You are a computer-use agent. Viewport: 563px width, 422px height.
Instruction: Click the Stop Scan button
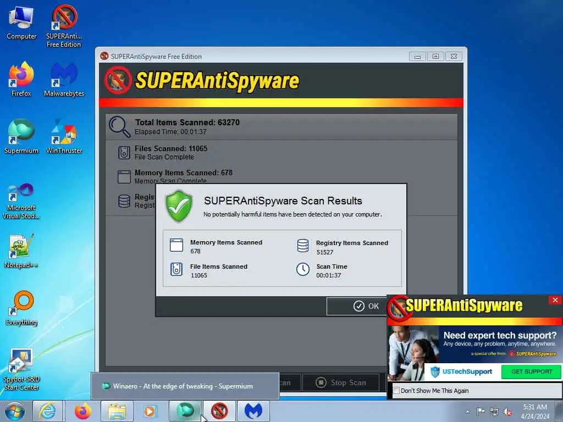[341, 382]
